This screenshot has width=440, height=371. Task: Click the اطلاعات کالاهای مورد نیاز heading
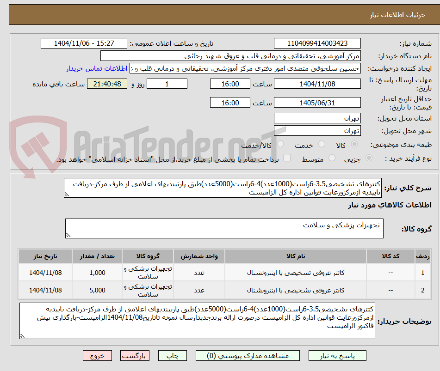(390, 205)
